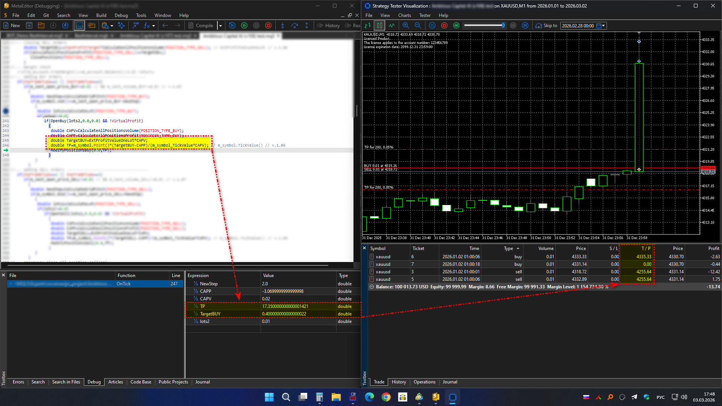The height and width of the screenshot is (406, 722).
Task: Click the Open folder icon in MetaEditor toolbar
Action: pyautogui.click(x=41, y=26)
